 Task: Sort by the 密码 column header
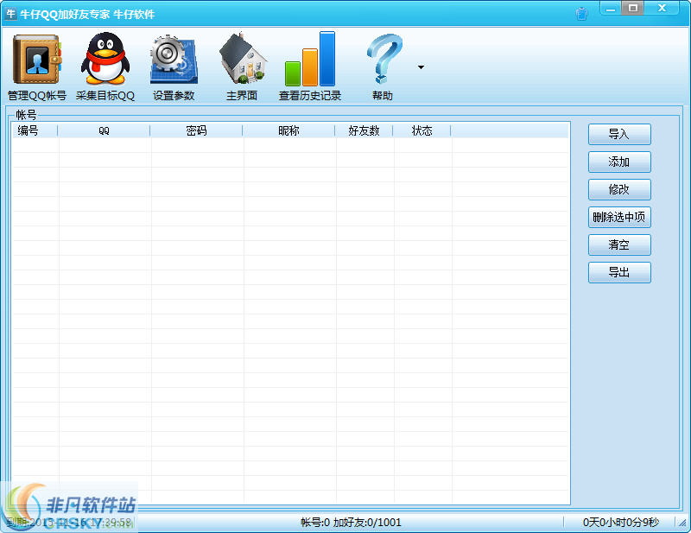(196, 130)
